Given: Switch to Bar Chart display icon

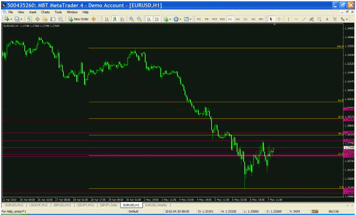Looking at the screenshot, I should 107,19.
